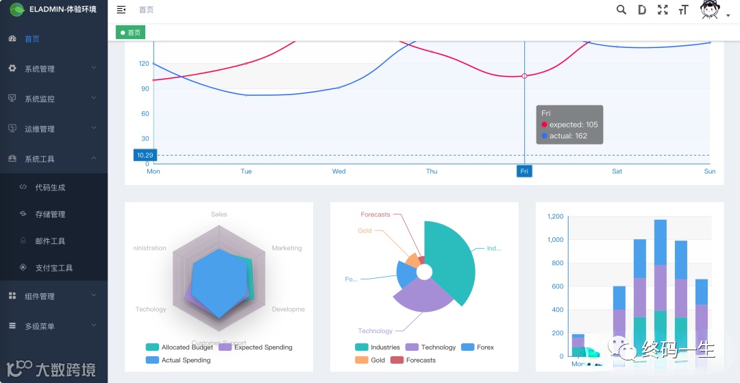Click the tallest stacked bar in bar chart
The width and height of the screenshot is (740, 383).
tap(661, 288)
